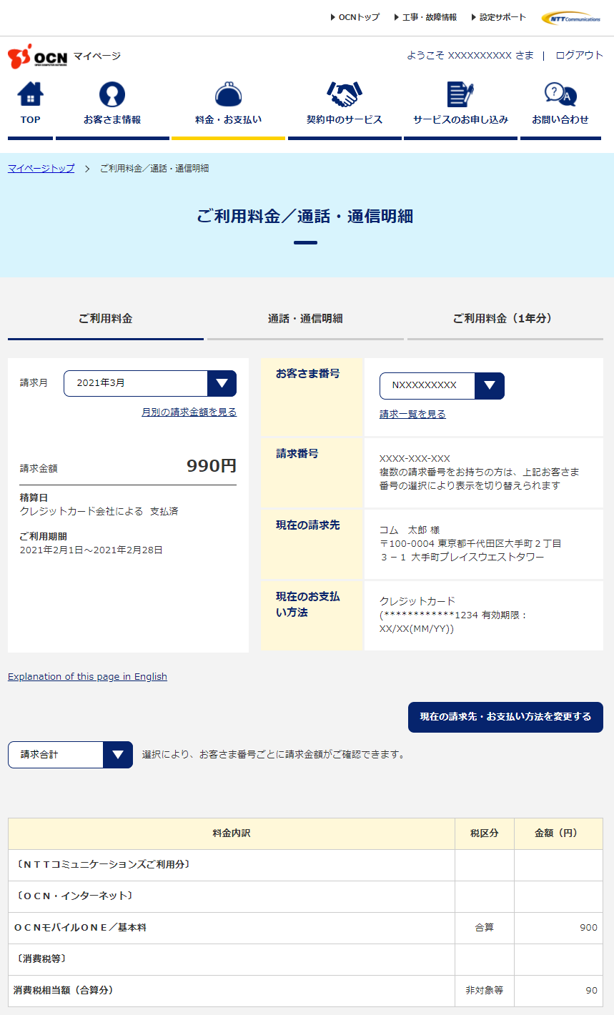The height and width of the screenshot is (1015, 614).
Task: Open the 設定サポート link
Action: [x=498, y=17]
